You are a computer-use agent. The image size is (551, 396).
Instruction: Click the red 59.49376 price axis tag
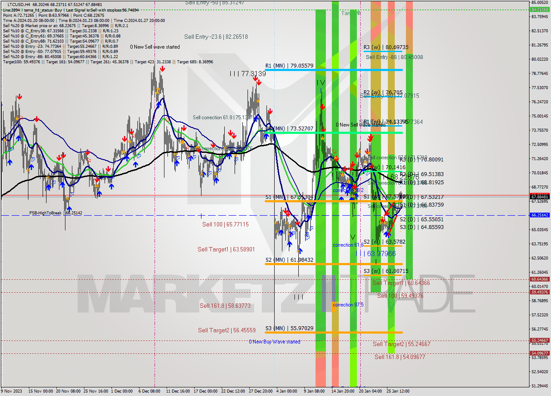coord(539,292)
